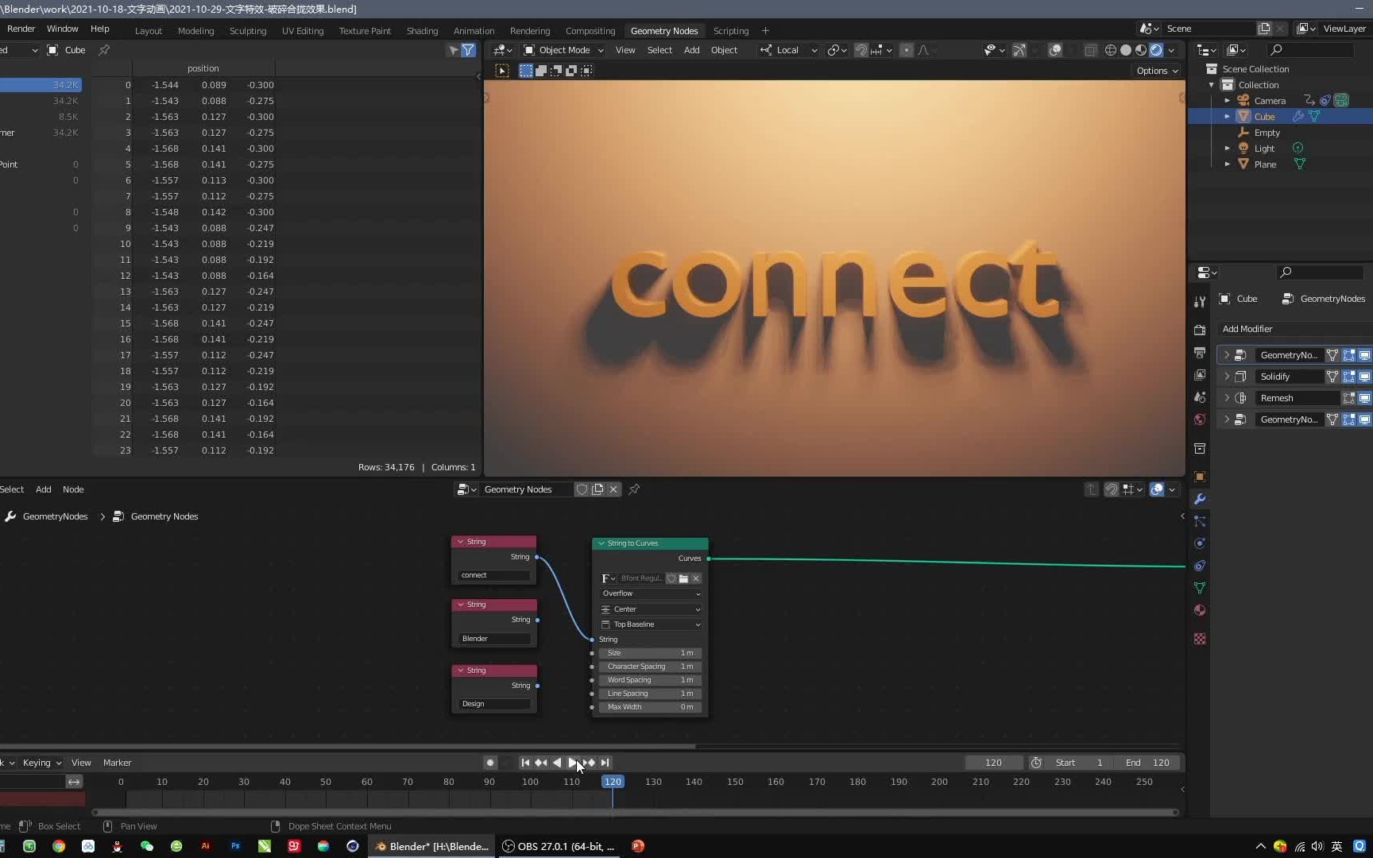This screenshot has height=858, width=1373.
Task: Select the Material Properties icon
Action: 1200,610
